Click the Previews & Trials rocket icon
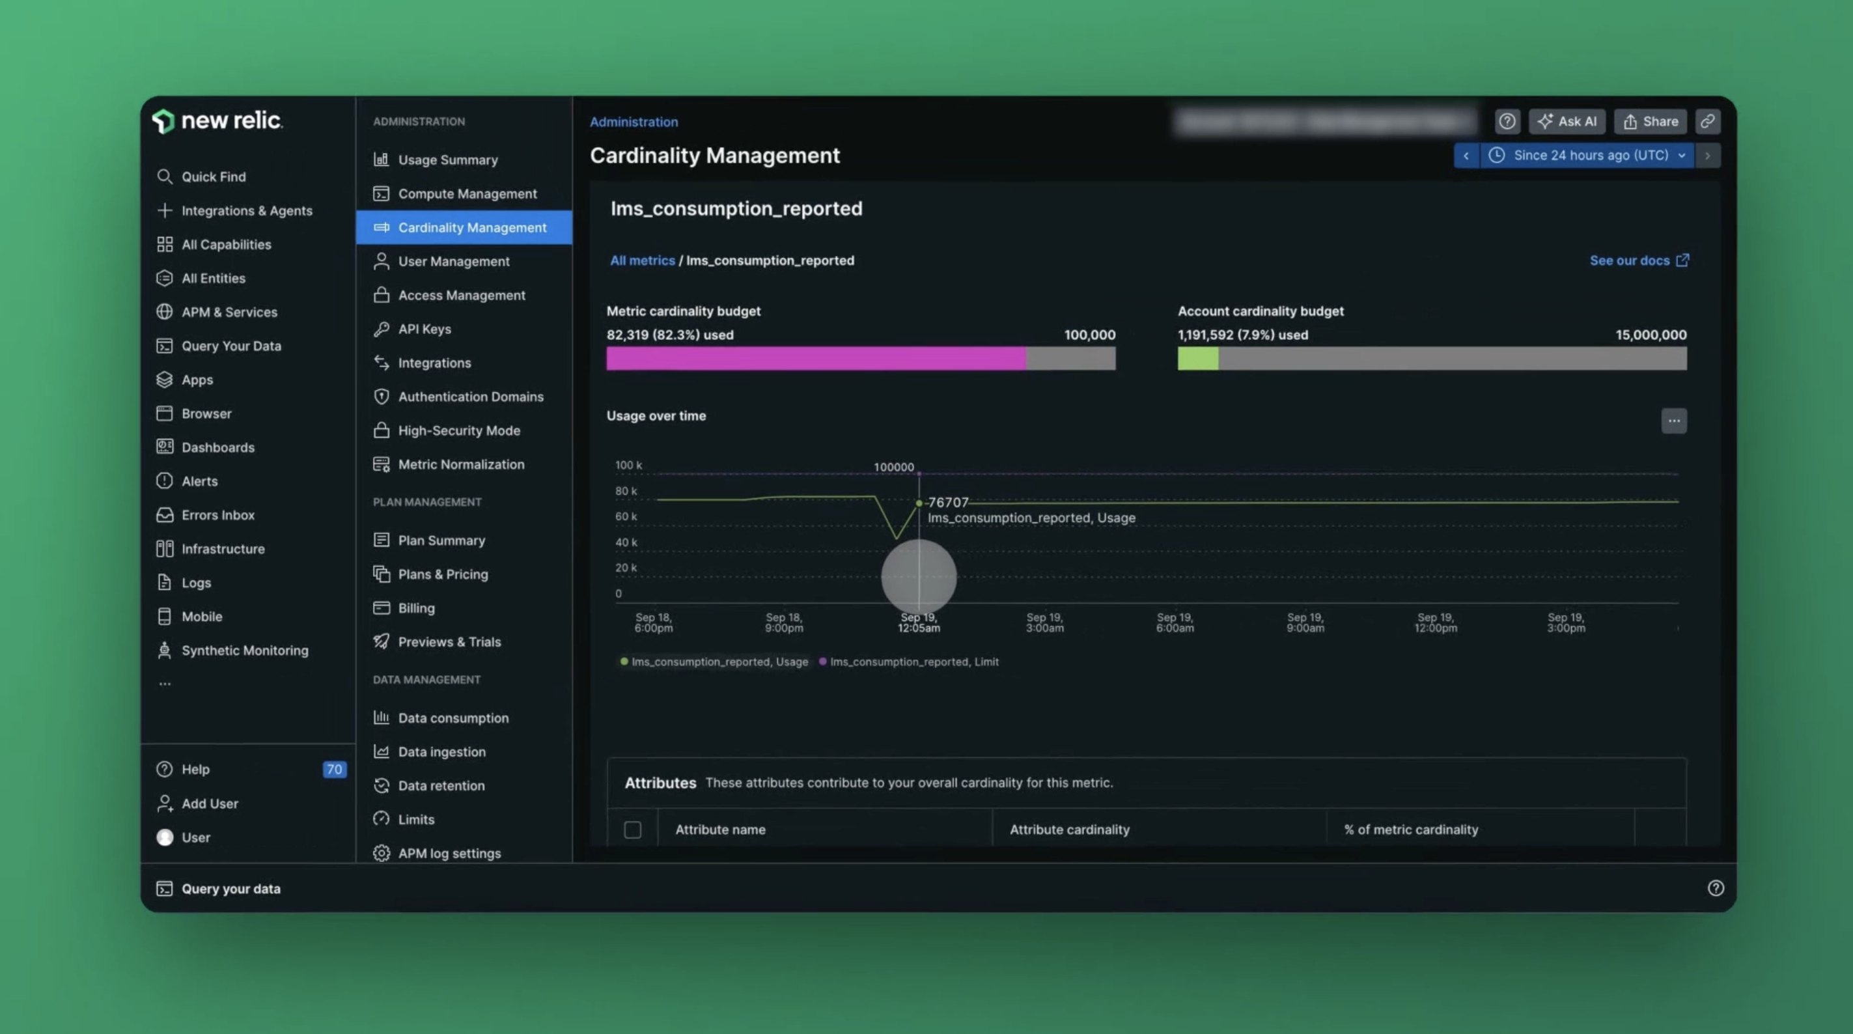This screenshot has width=1853, height=1034. (x=382, y=641)
